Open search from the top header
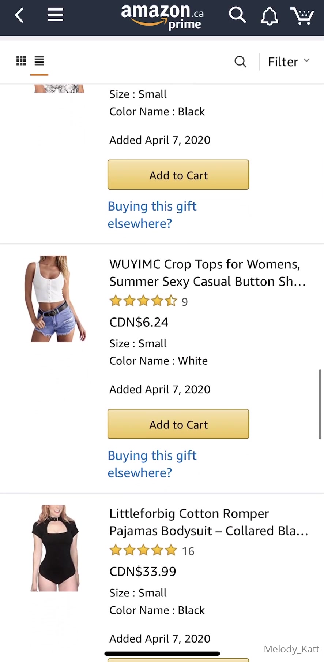This screenshot has height=662, width=324. [x=237, y=15]
